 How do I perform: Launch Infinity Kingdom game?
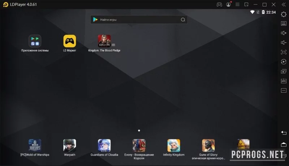tap(174, 145)
